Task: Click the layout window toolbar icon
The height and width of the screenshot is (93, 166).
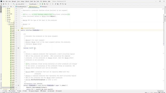Action: click(x=61, y=4)
